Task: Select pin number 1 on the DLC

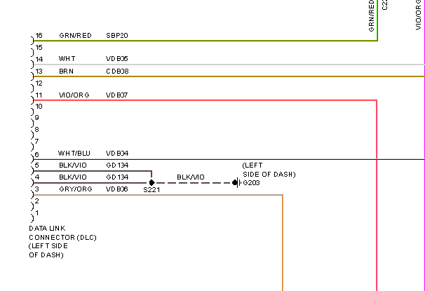Action: click(x=37, y=213)
